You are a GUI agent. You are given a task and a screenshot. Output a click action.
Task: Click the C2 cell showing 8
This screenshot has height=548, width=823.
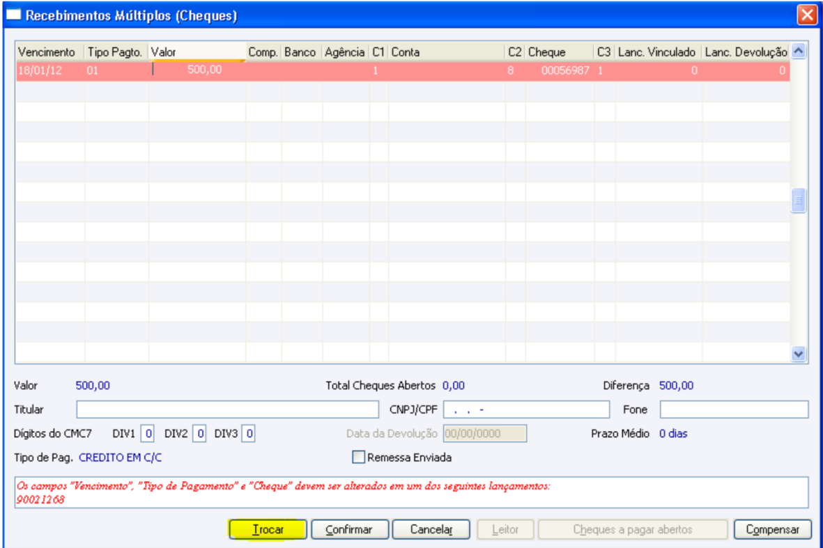pos(516,70)
